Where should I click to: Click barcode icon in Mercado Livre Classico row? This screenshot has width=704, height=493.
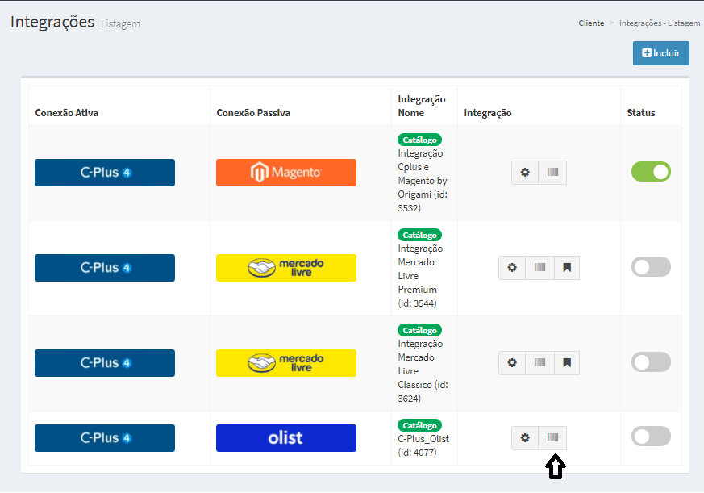click(x=539, y=363)
